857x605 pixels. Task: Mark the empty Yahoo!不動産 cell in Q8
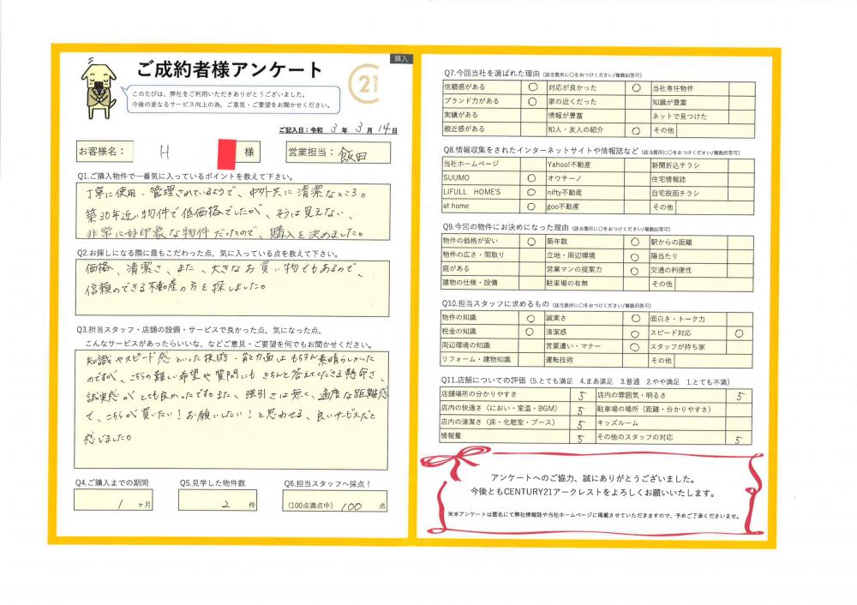636,164
